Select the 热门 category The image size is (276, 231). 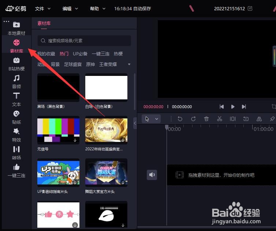(x=64, y=54)
